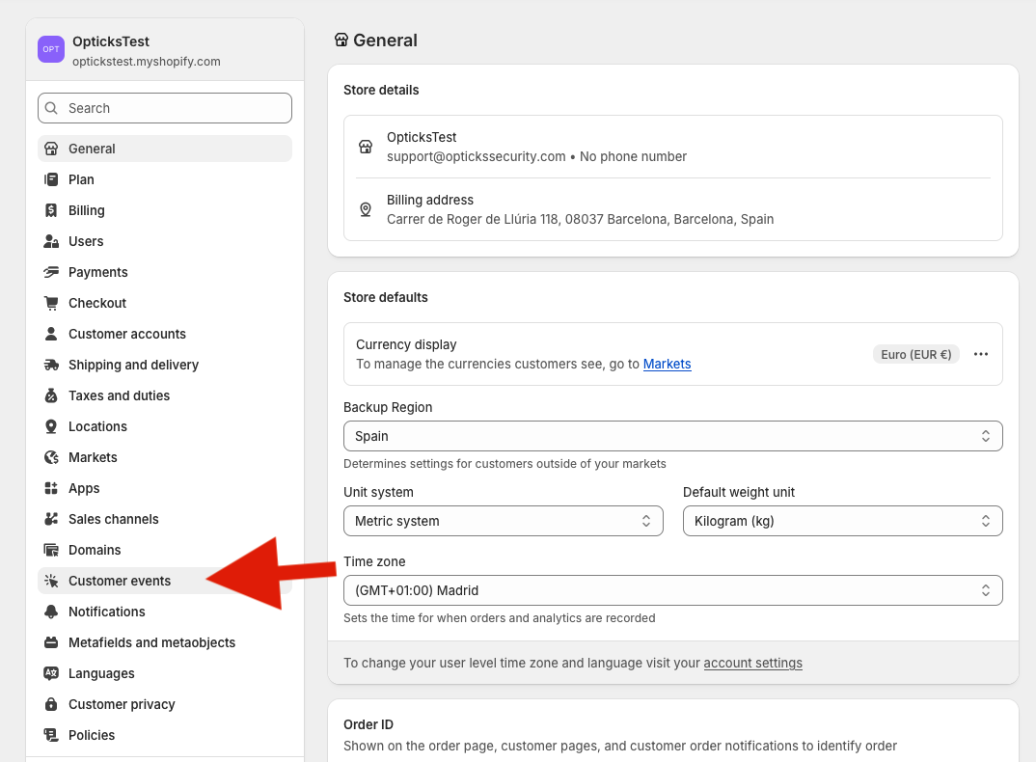
Task: Expand the Time zone Madrid dropdown
Action: click(672, 590)
